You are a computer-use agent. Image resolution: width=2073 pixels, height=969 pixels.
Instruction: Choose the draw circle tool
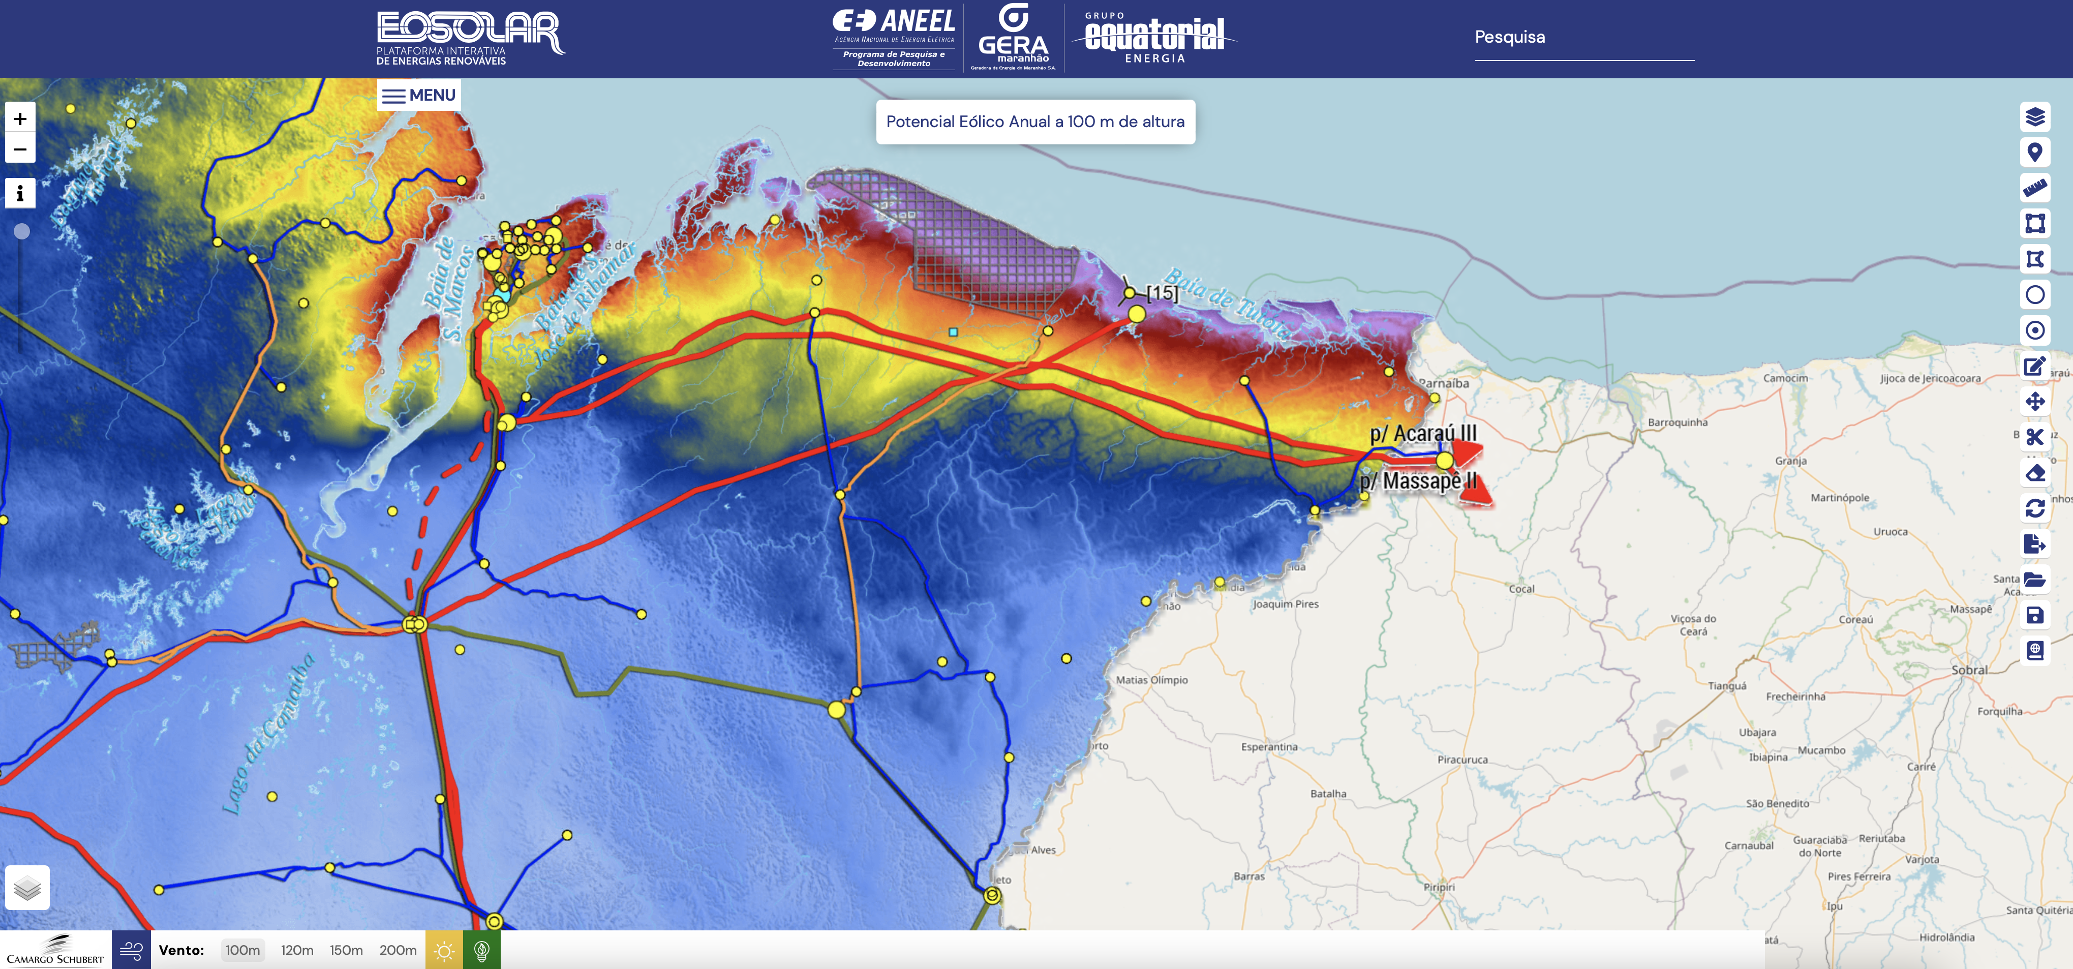click(x=2034, y=294)
